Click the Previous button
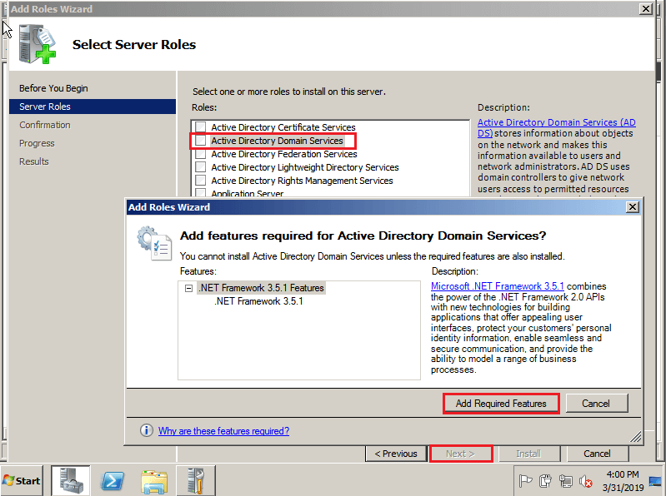The height and width of the screenshot is (496, 666). 396,454
